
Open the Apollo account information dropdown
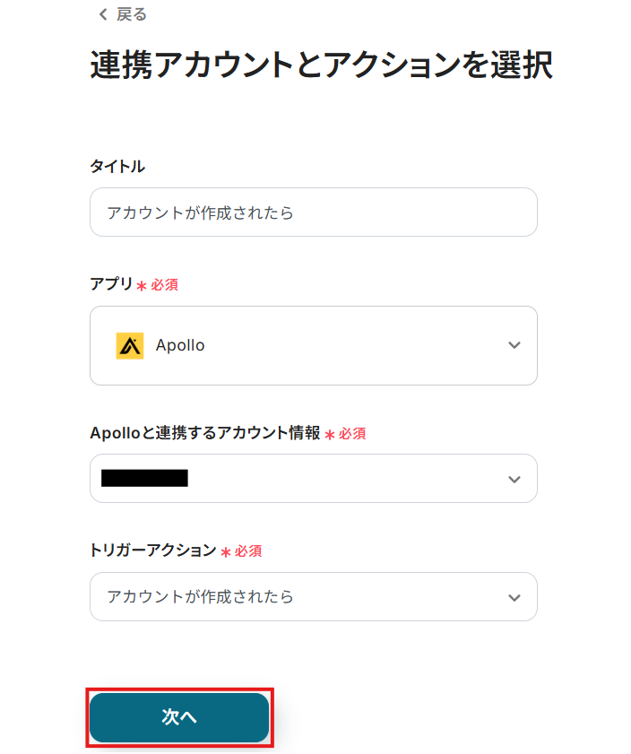click(x=314, y=479)
